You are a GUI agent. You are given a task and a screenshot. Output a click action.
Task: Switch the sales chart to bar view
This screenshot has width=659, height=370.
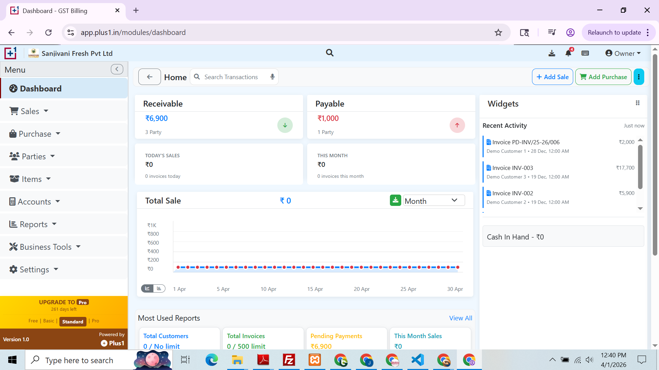pyautogui.click(x=159, y=288)
